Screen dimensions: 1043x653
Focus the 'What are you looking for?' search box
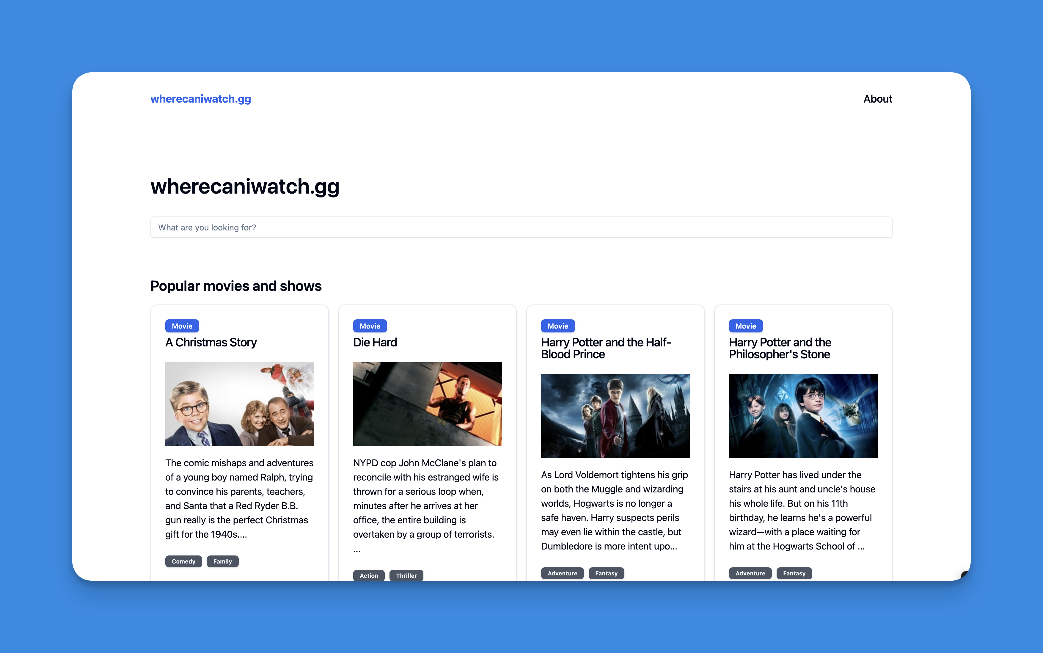(521, 227)
